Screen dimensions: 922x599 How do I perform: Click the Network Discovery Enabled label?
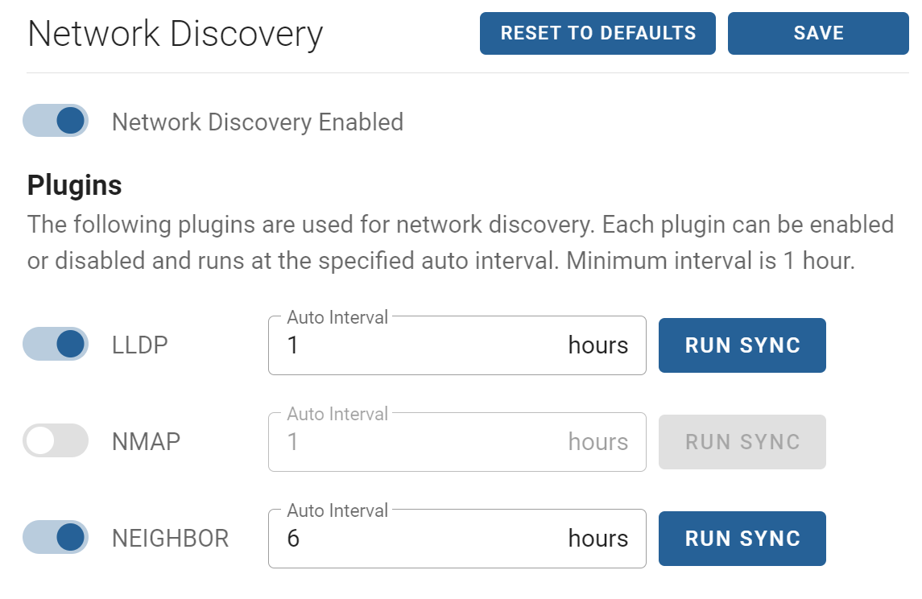pos(258,122)
